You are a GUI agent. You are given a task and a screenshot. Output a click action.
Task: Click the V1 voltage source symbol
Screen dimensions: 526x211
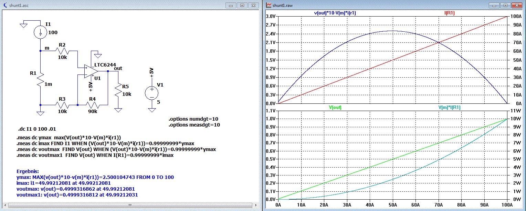151,93
